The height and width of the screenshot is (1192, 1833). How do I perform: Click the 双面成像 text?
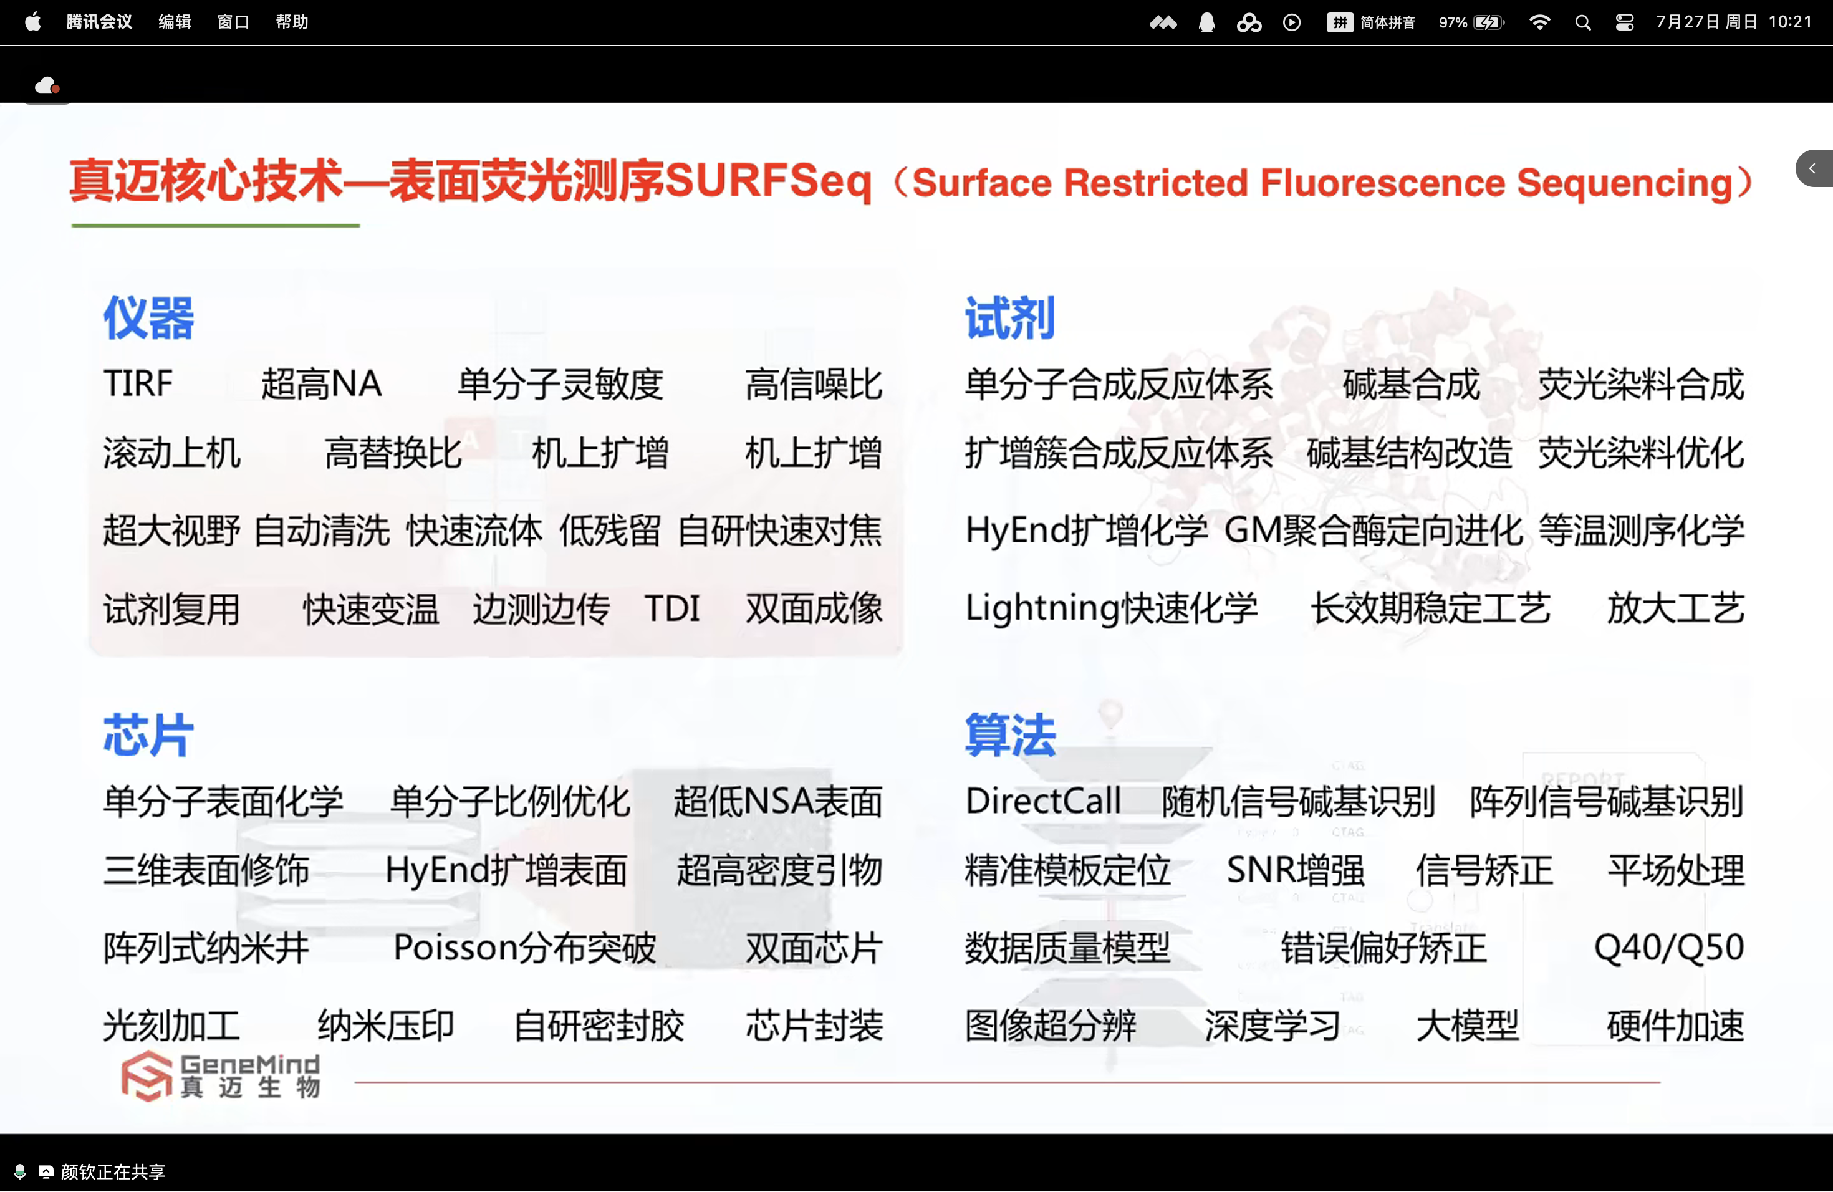(813, 609)
